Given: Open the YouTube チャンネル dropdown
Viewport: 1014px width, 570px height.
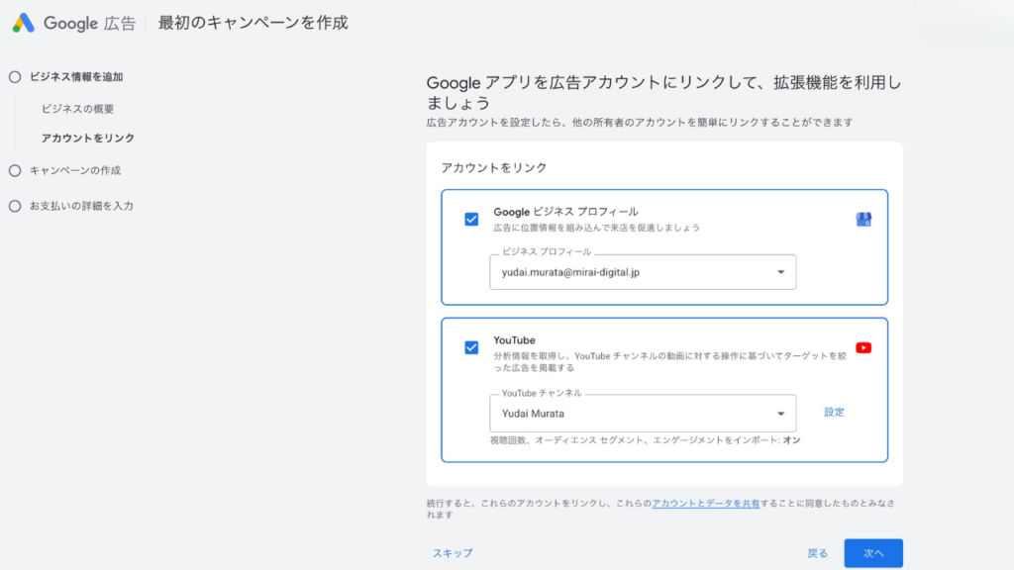Looking at the screenshot, I should click(x=644, y=413).
